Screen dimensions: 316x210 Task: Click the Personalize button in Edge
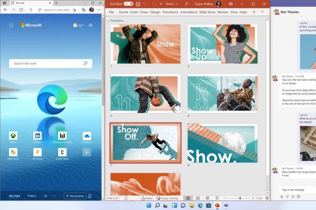(x=75, y=196)
